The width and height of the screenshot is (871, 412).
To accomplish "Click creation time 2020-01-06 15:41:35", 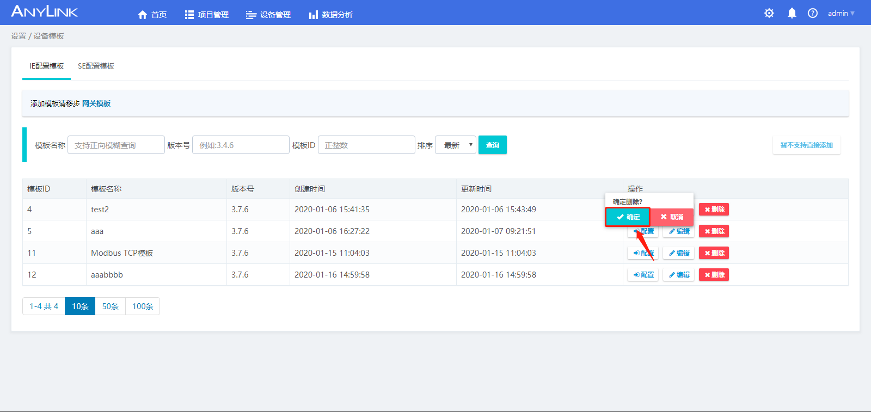I will coord(332,210).
